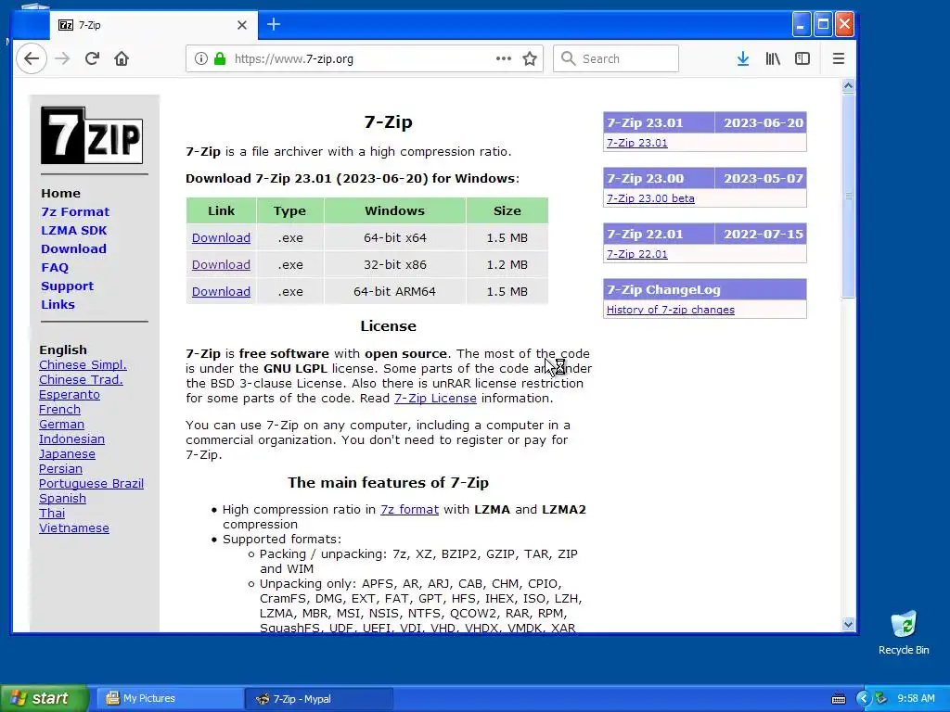Switch language to Esperanto
950x712 pixels.
(70, 395)
